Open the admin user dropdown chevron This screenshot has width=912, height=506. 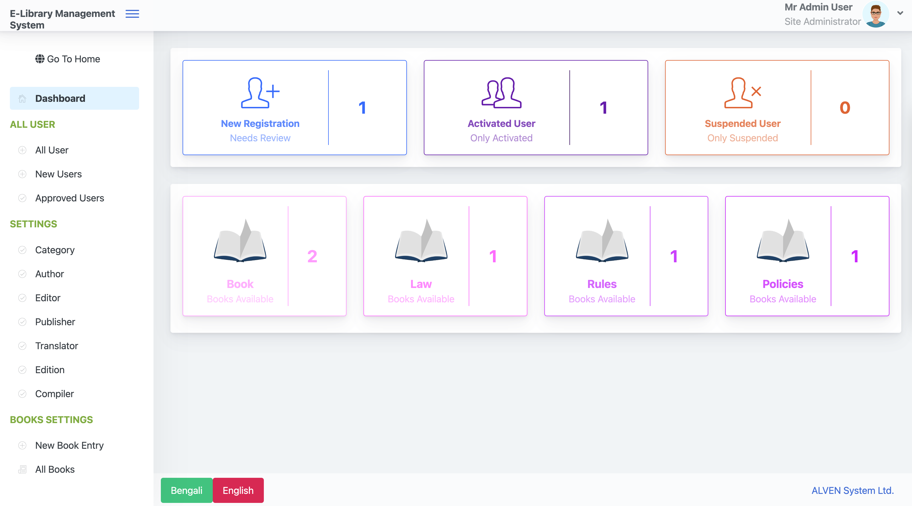coord(900,13)
